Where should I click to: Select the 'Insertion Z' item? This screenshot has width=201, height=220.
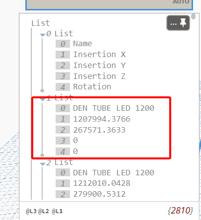tap(99, 76)
